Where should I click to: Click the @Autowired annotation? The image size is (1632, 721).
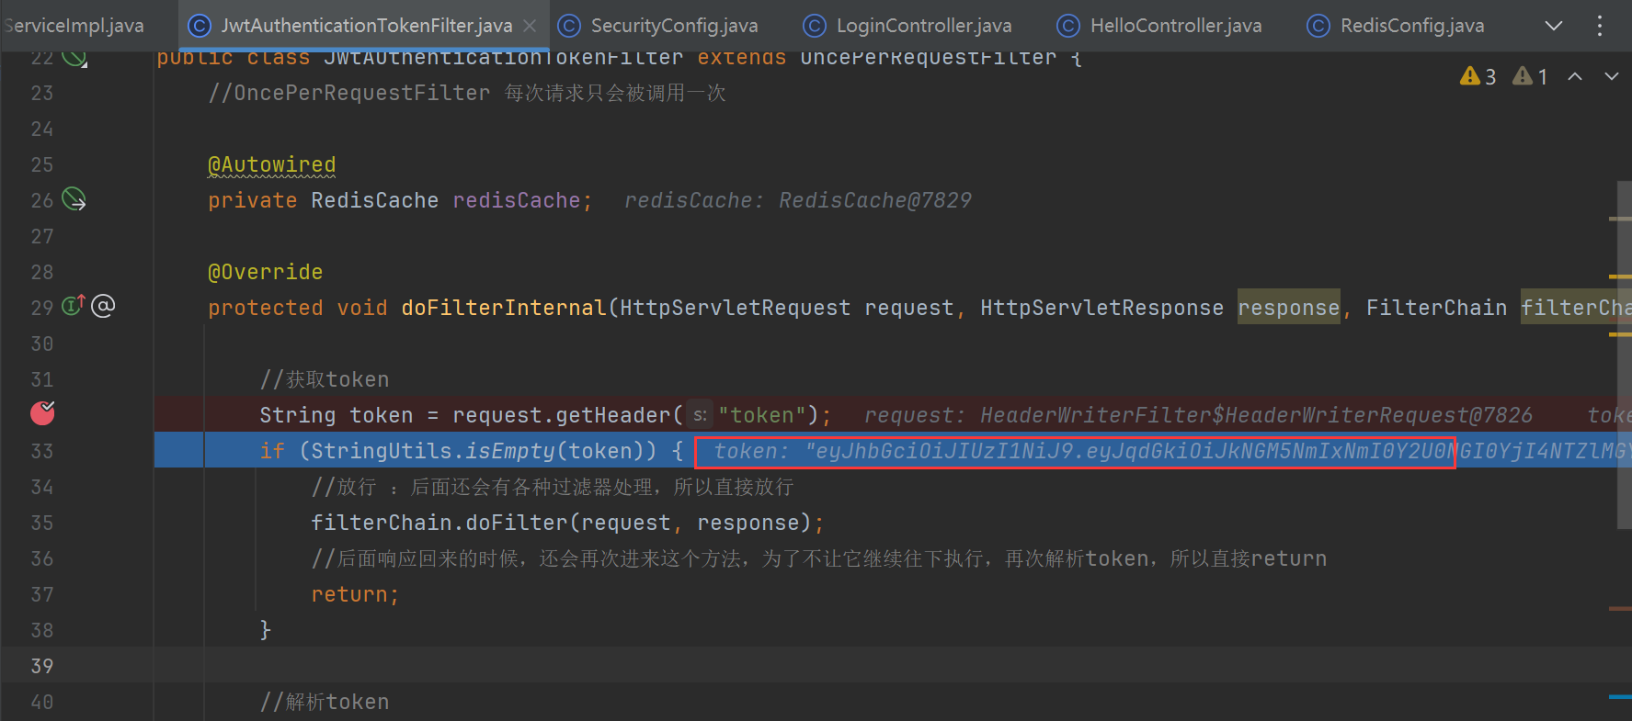click(272, 164)
